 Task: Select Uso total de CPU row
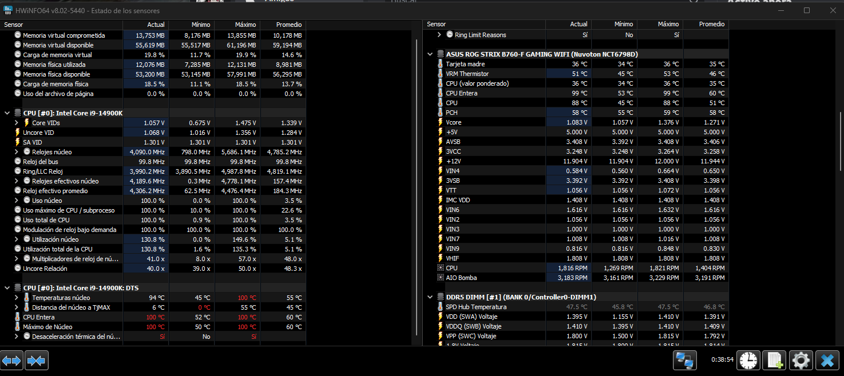(153, 220)
